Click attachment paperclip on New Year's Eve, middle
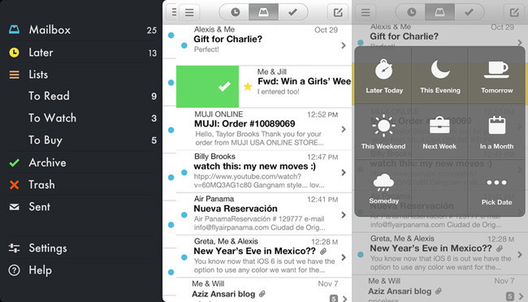The image size is (528, 302). (x=323, y=251)
